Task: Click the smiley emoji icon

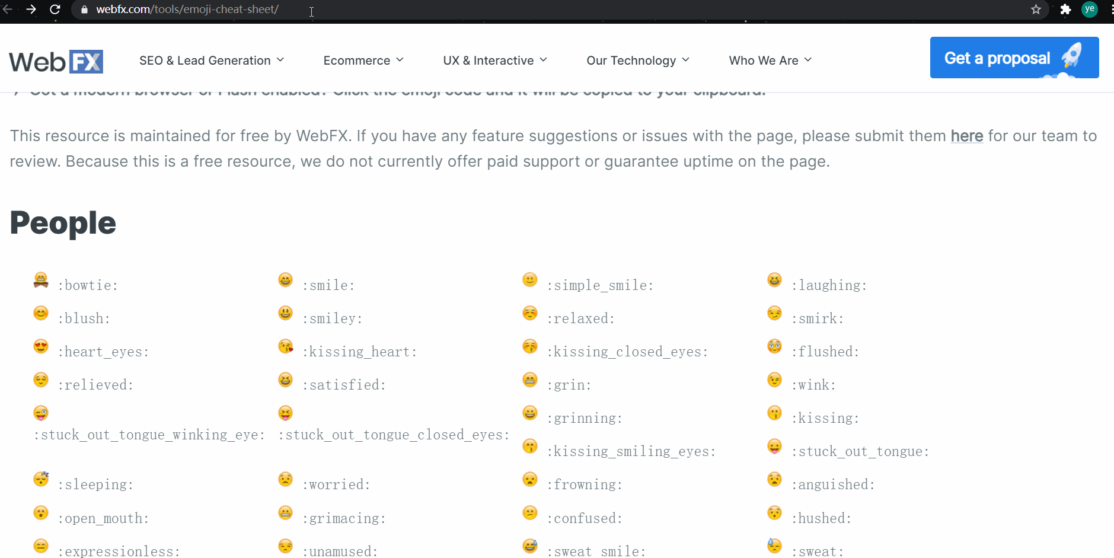Action: pyautogui.click(x=285, y=313)
